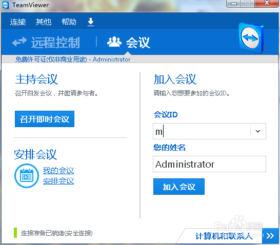Switch to the 会议 tab

click(129, 43)
